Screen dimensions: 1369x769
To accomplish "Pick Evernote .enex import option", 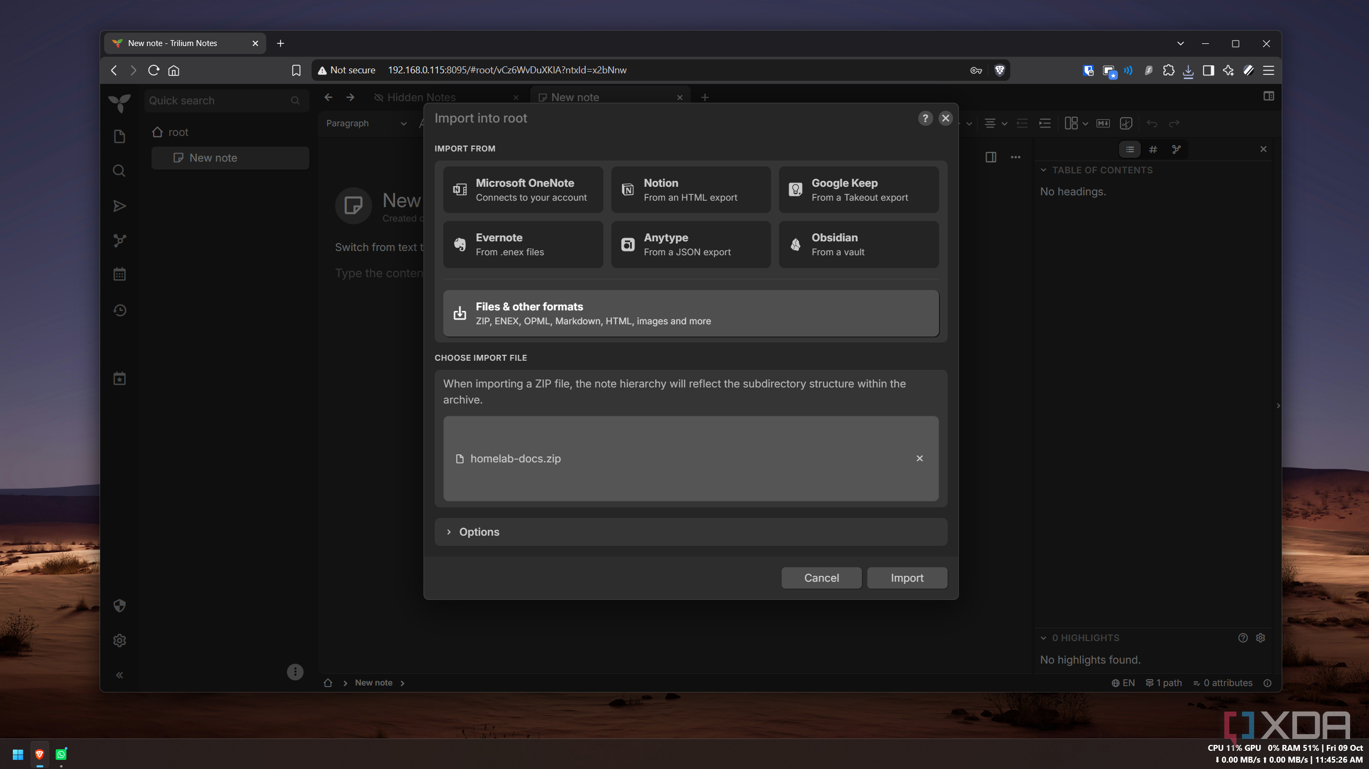I will 523,245.
